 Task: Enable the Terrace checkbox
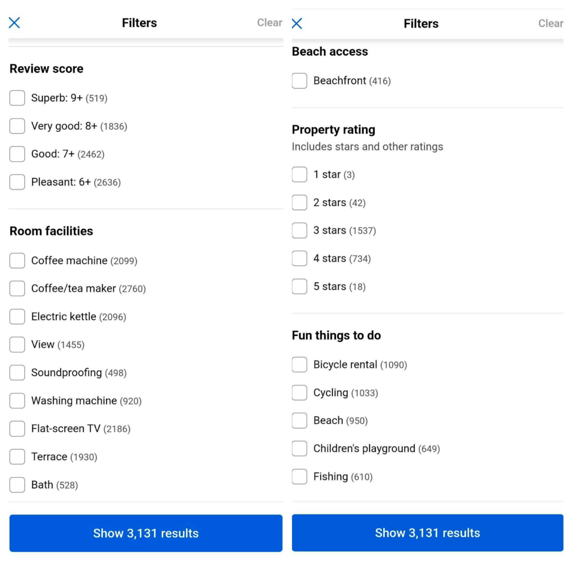(17, 457)
